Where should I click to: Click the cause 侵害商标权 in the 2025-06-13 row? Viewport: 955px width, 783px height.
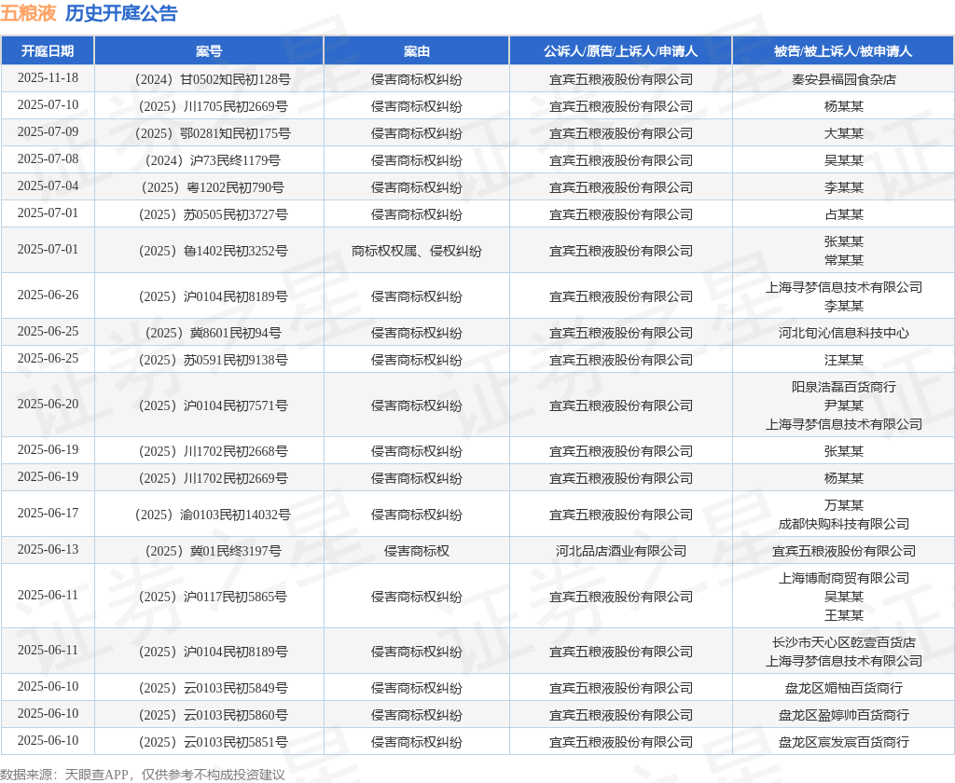(417, 551)
